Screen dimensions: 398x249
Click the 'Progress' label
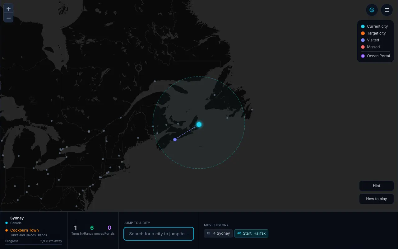[12, 241]
